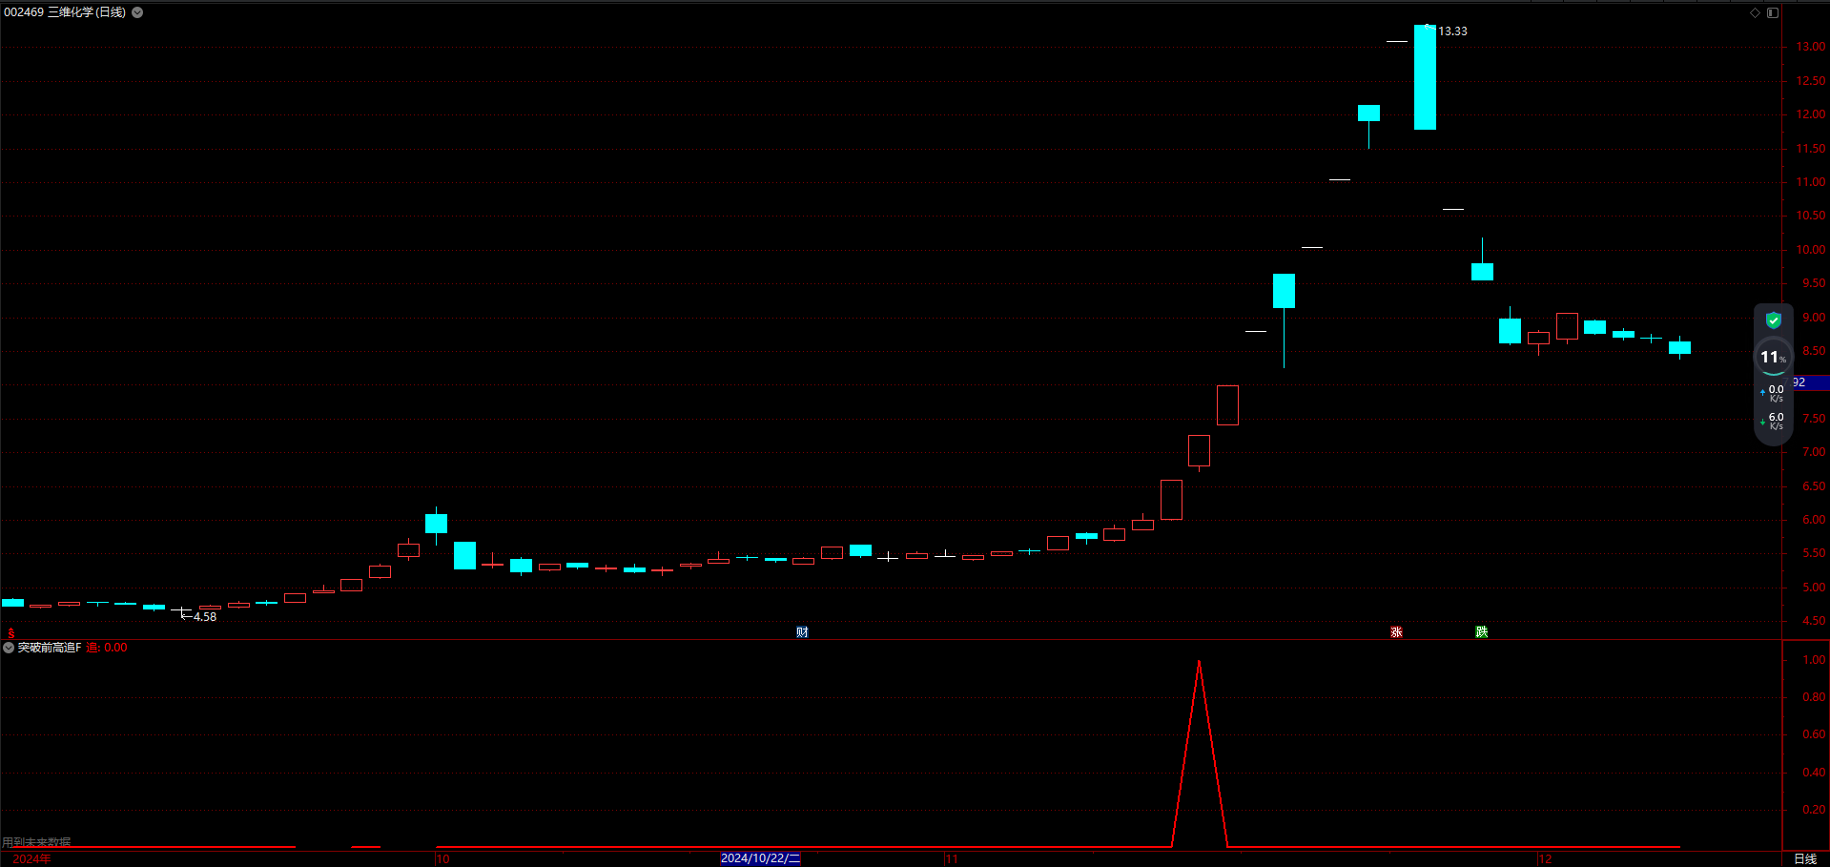Viewport: 1830px width, 867px height.
Task: Click the tall cyan candlestick topping out at 13.33
Action: (x=1425, y=77)
